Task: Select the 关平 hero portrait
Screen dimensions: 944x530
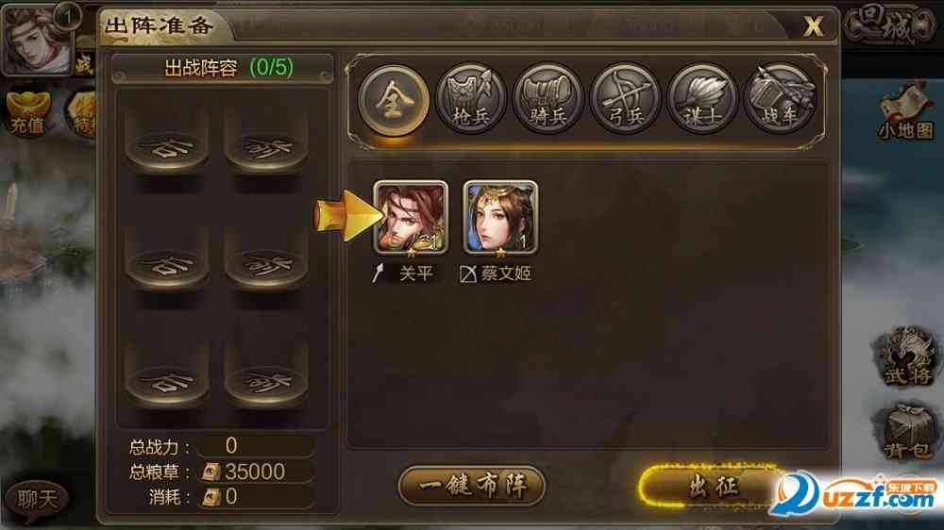Action: [x=412, y=218]
